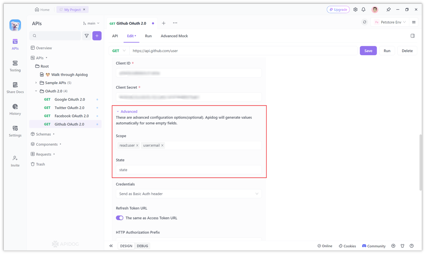Expand the Components section

[x=47, y=144]
